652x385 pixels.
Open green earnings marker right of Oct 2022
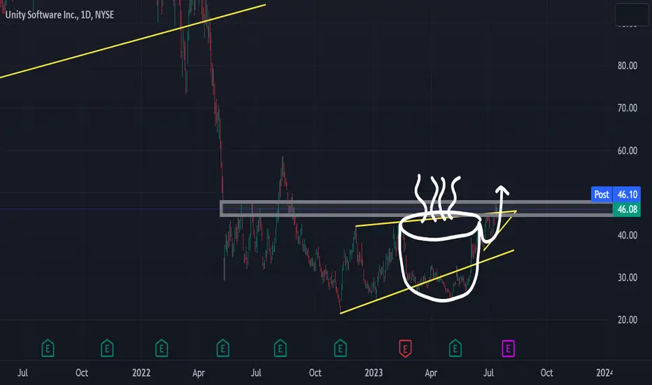pos(340,348)
